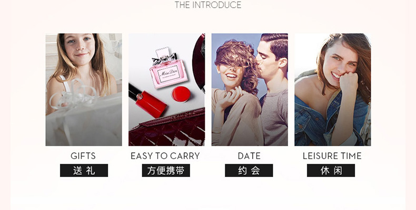Click the EASY TO CARRY label
This screenshot has height=210, width=416.
click(165, 156)
